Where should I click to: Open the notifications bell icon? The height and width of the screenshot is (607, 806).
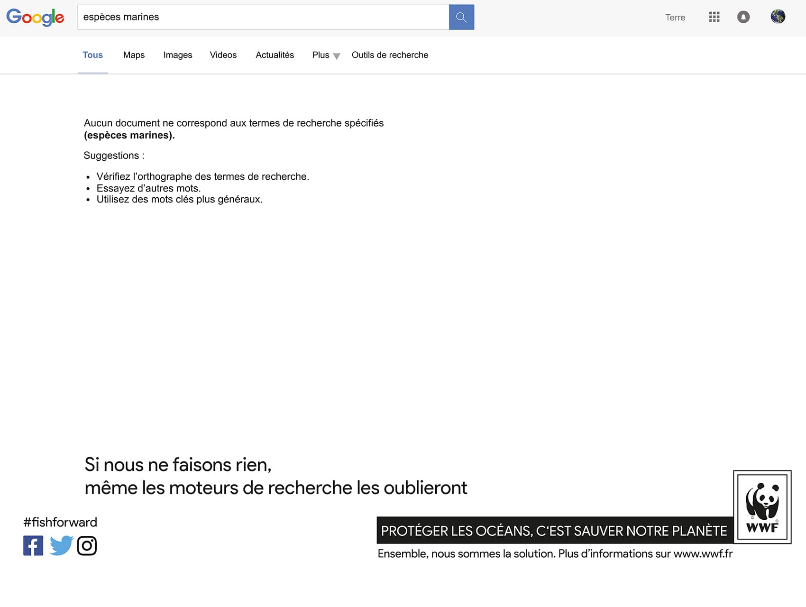[743, 17]
